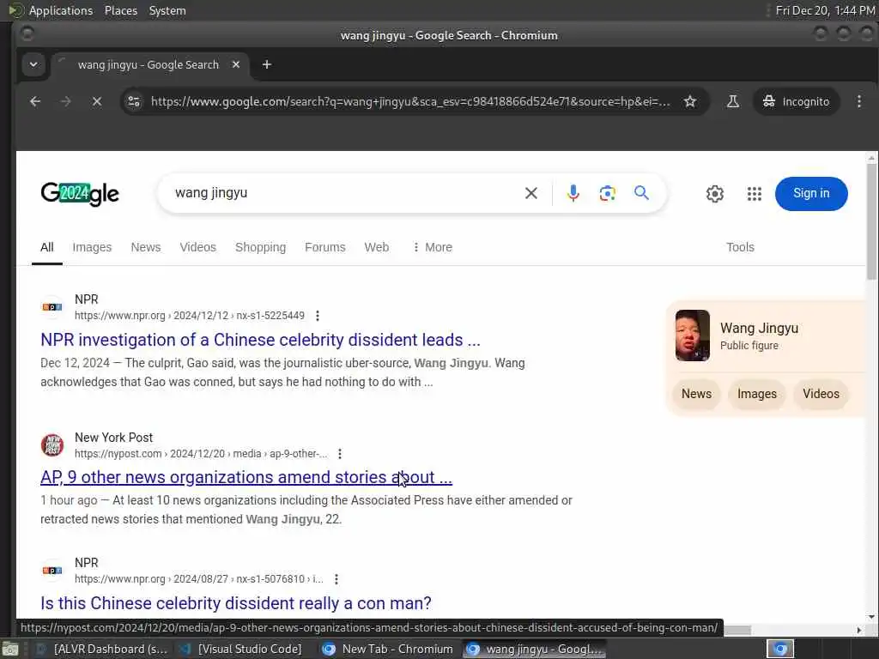This screenshot has height=659, width=879.
Task: Click the clock showing Fri Dec 20
Action: coord(825,10)
